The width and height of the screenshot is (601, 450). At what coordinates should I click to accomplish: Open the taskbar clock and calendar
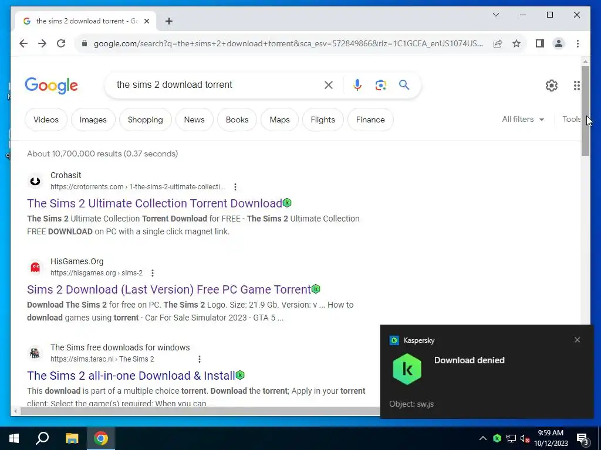click(x=551, y=438)
